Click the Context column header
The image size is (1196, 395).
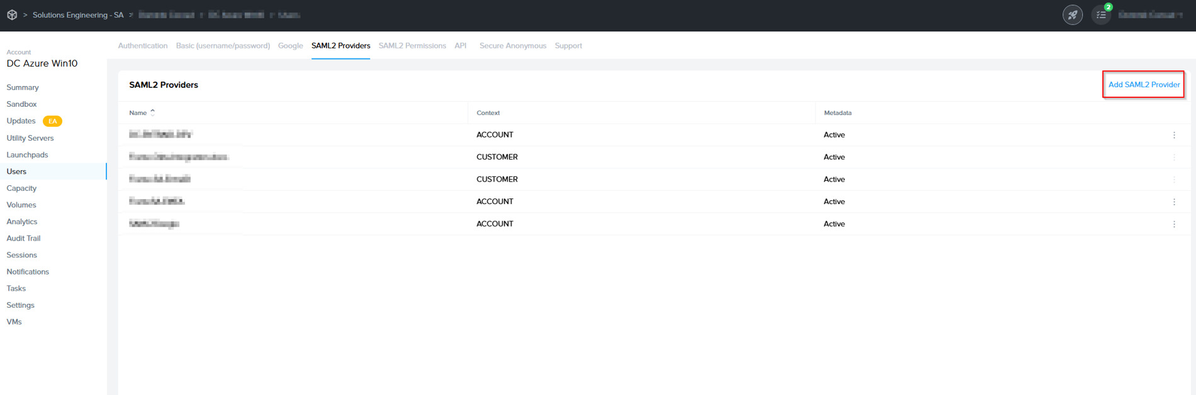pyautogui.click(x=488, y=113)
